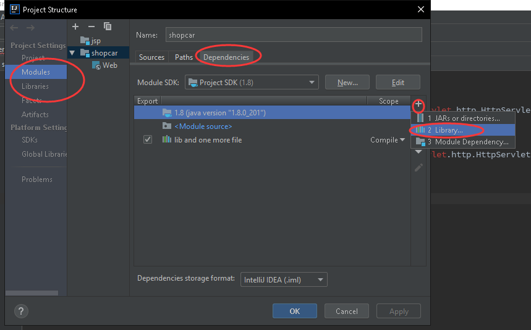This screenshot has height=330, width=531.
Task: Select the Web facet under shopcar
Action: (104, 65)
